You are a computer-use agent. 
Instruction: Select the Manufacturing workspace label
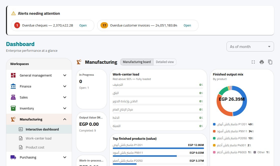pyautogui.click(x=31, y=119)
